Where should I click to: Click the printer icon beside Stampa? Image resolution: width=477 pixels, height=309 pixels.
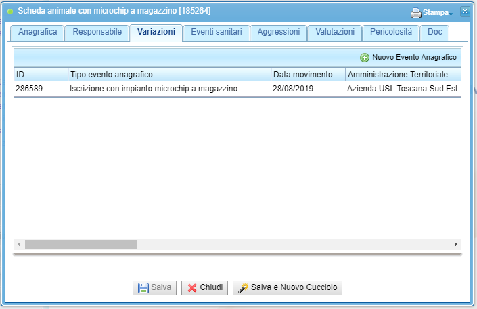[x=416, y=13]
